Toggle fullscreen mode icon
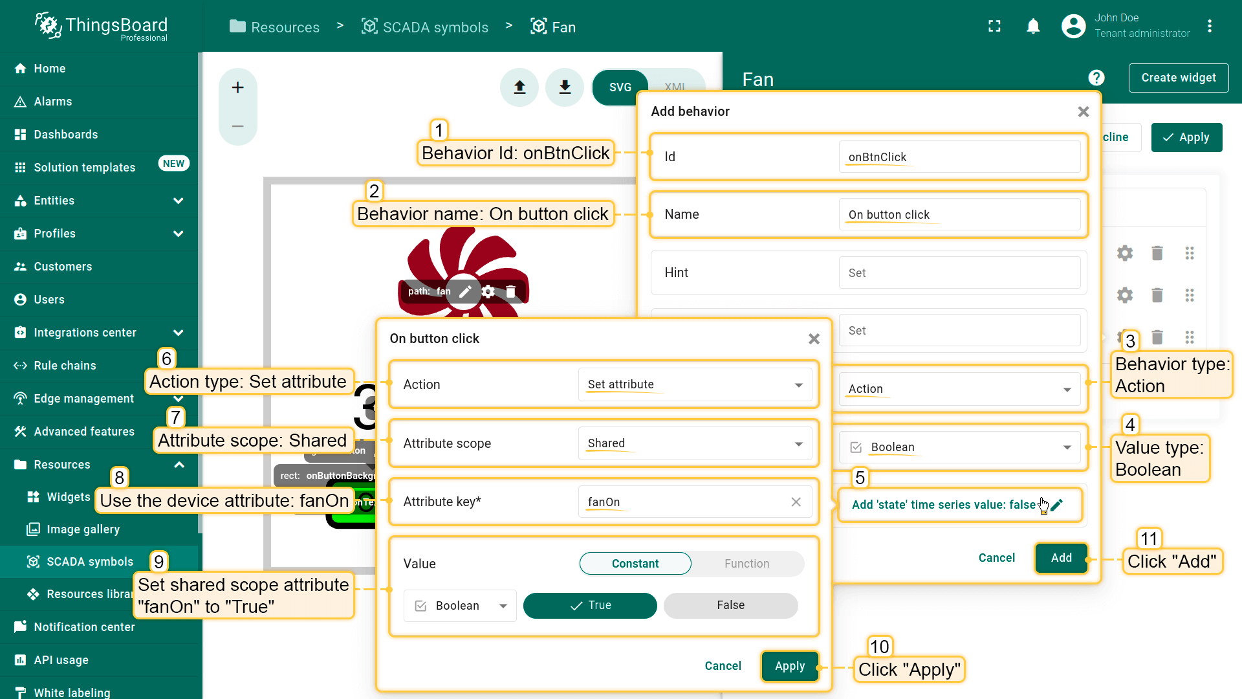Screen dimensions: 1242x699 [x=994, y=27]
